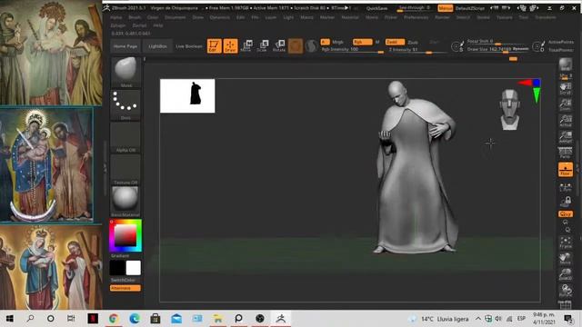Open the Preferences menu

(416, 17)
